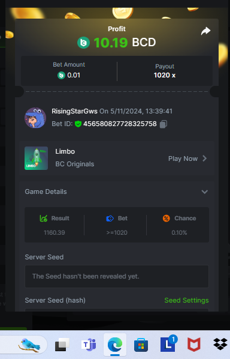Click the share arrow icon
Viewport: 230px width, 359px height.
point(205,31)
